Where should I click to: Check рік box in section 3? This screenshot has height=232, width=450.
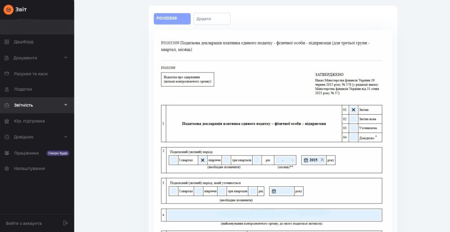point(253,191)
